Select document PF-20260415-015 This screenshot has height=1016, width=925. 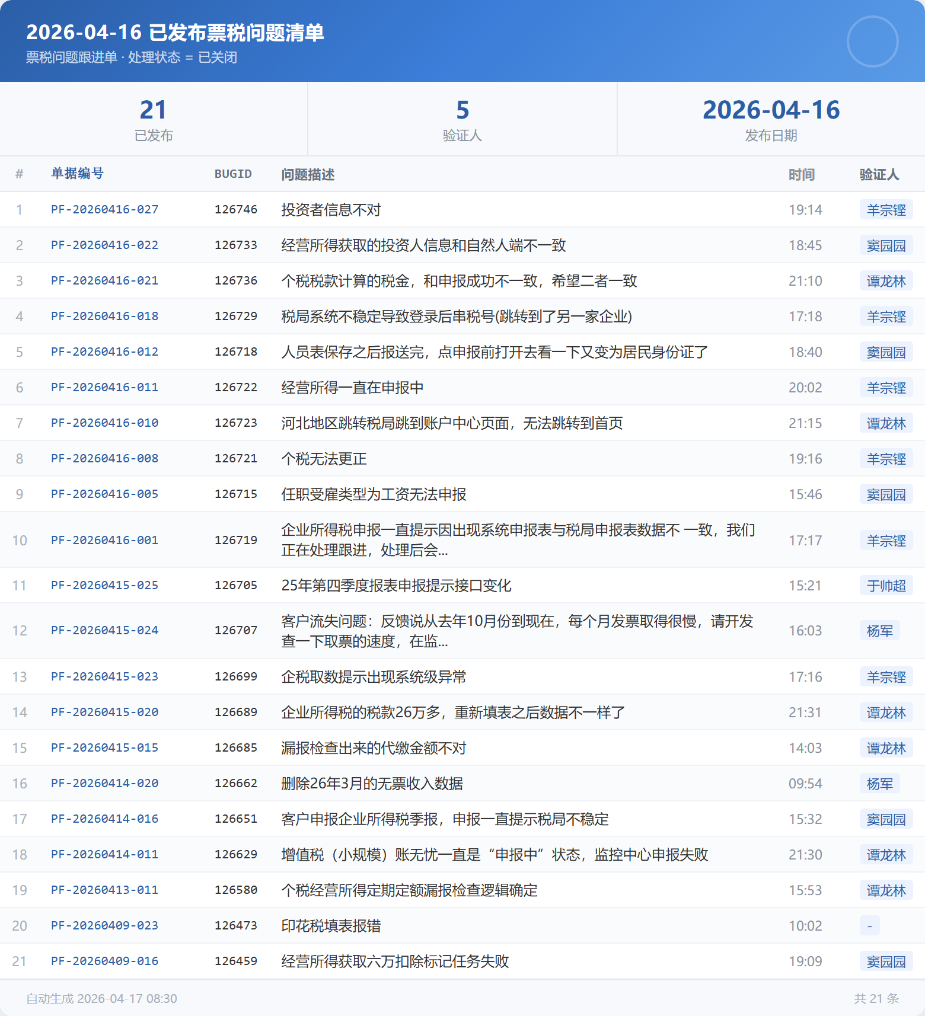pyautogui.click(x=104, y=747)
